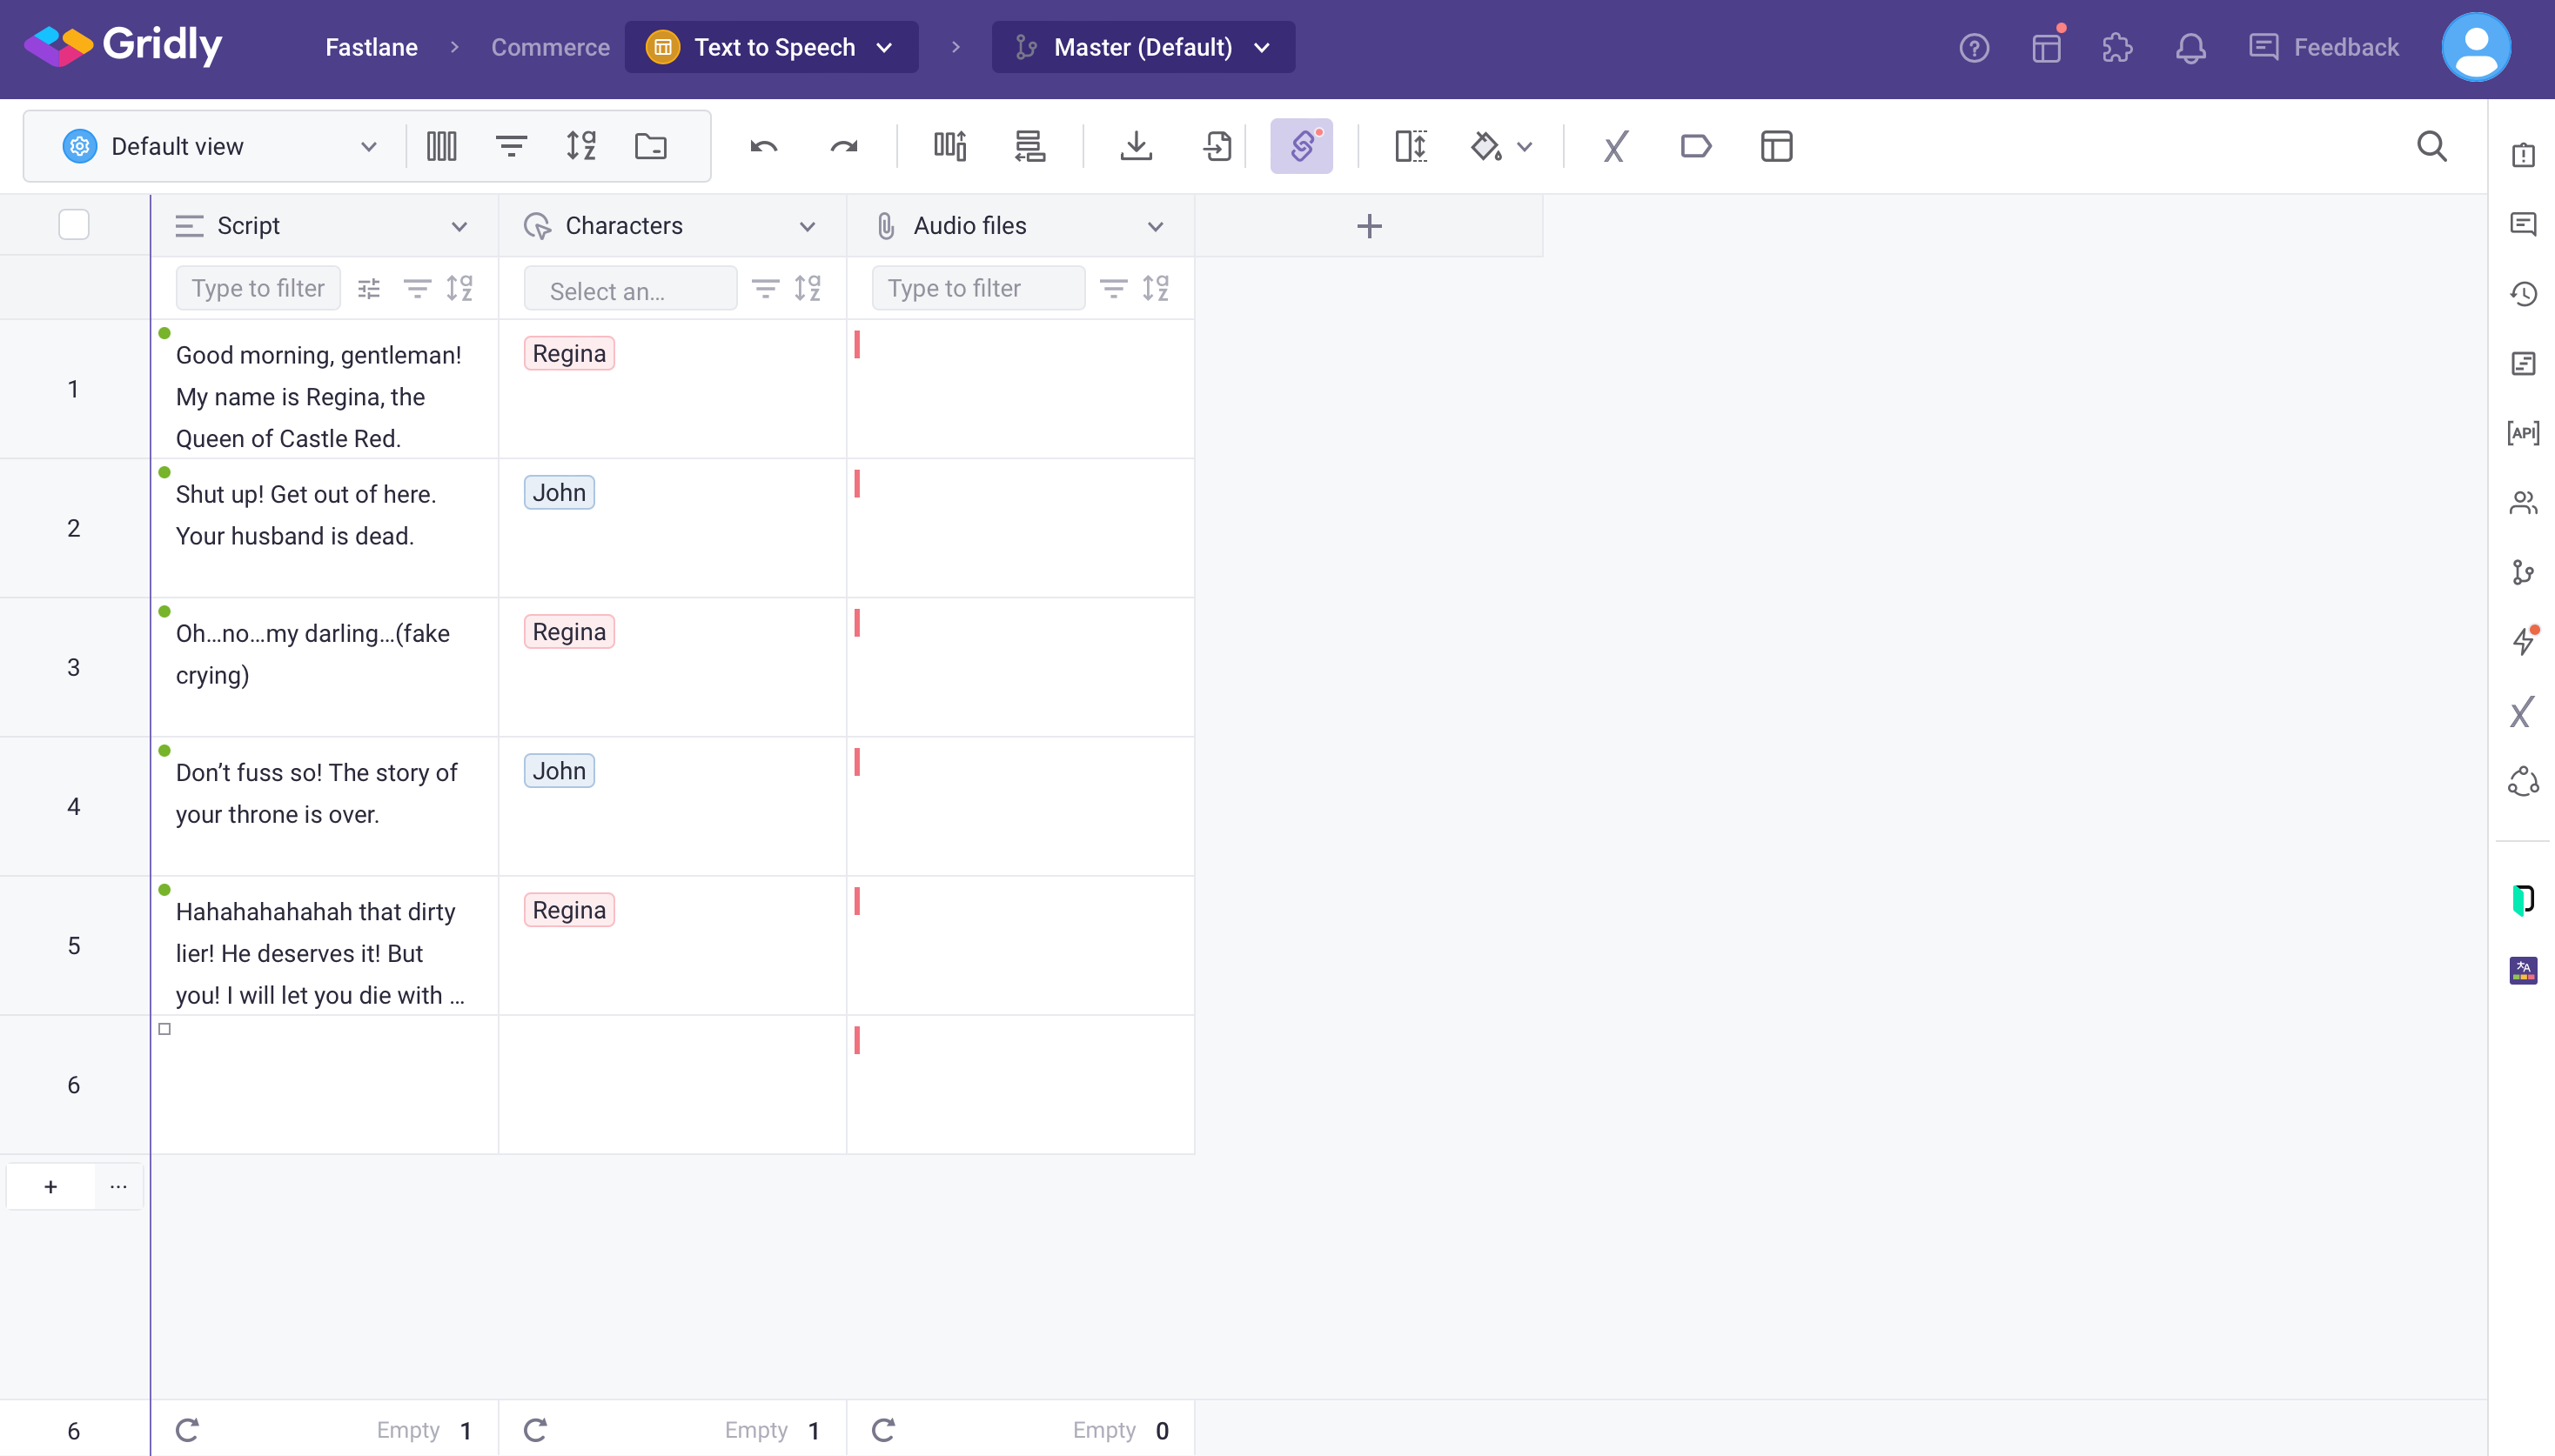Click the export download icon
This screenshot has width=2555, height=1456.
coord(1136,147)
